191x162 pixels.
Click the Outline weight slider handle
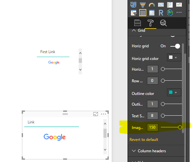coord(163,104)
